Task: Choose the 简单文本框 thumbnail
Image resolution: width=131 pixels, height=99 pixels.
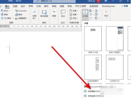Action: pyautogui.click(x=93, y=39)
